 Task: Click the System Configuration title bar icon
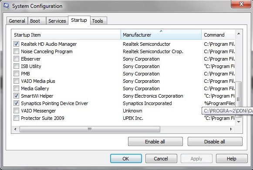click(6, 6)
